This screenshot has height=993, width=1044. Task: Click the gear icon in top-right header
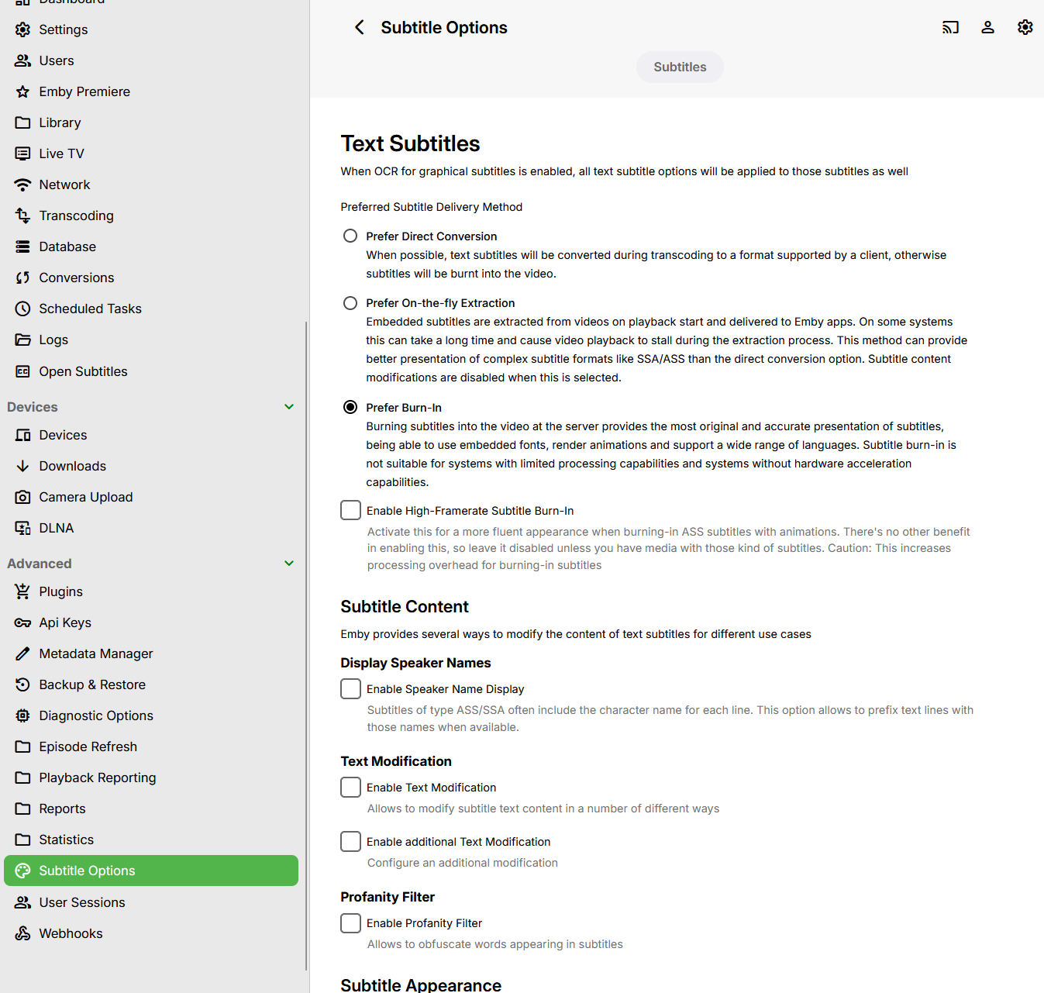coord(1025,27)
